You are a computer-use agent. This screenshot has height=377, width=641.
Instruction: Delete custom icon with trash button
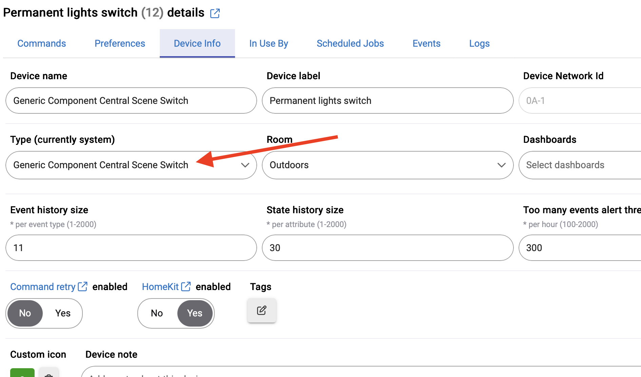click(49, 373)
